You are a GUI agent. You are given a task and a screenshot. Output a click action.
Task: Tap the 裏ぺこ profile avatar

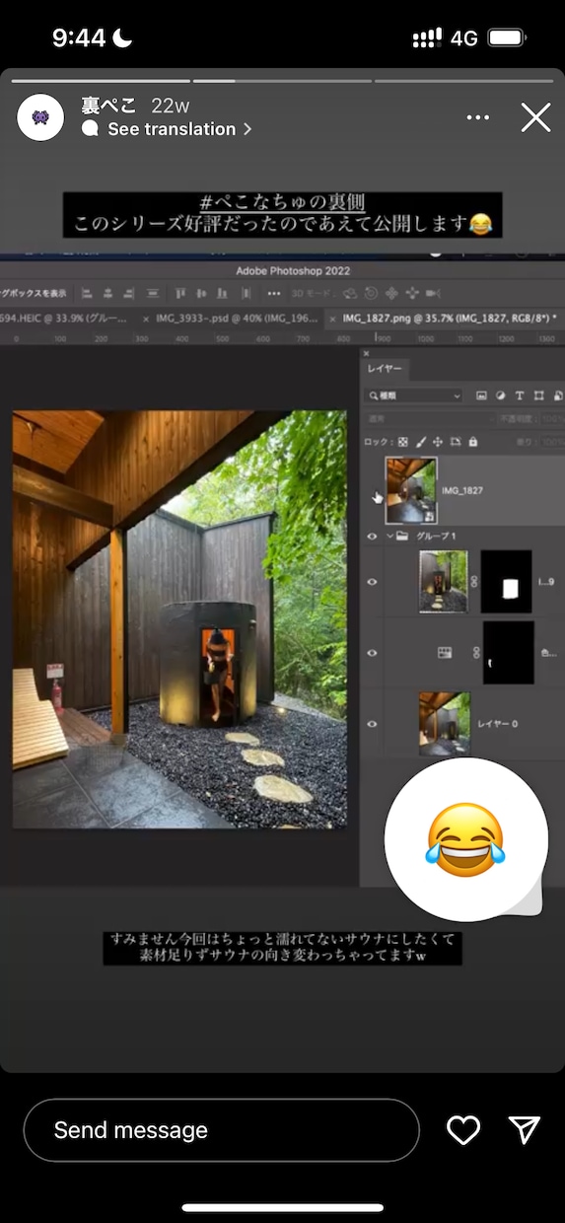(x=40, y=117)
